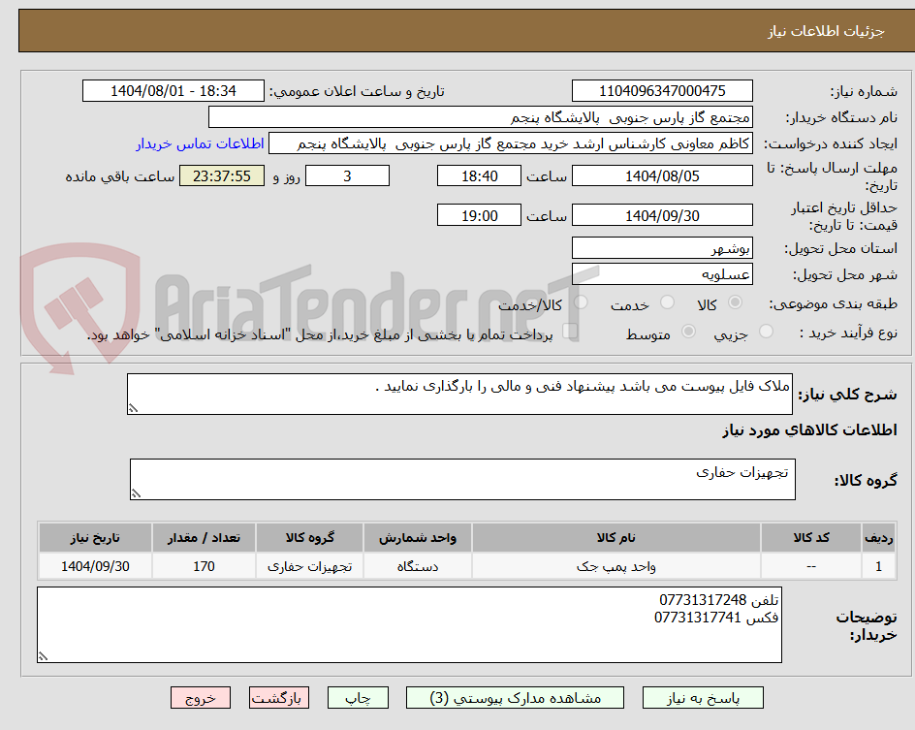Viewport: 915px width, 730px height.
Task: Select the کالا radio button
Action: coord(735,302)
